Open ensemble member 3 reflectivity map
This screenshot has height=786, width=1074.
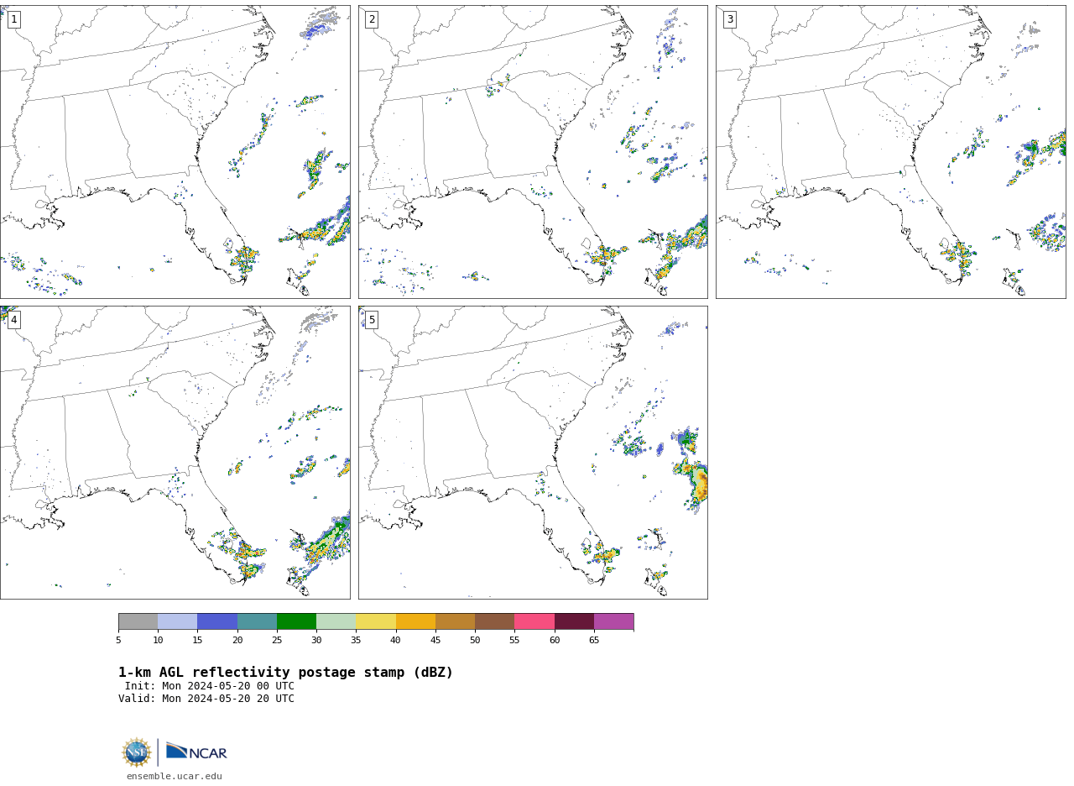tap(891, 152)
